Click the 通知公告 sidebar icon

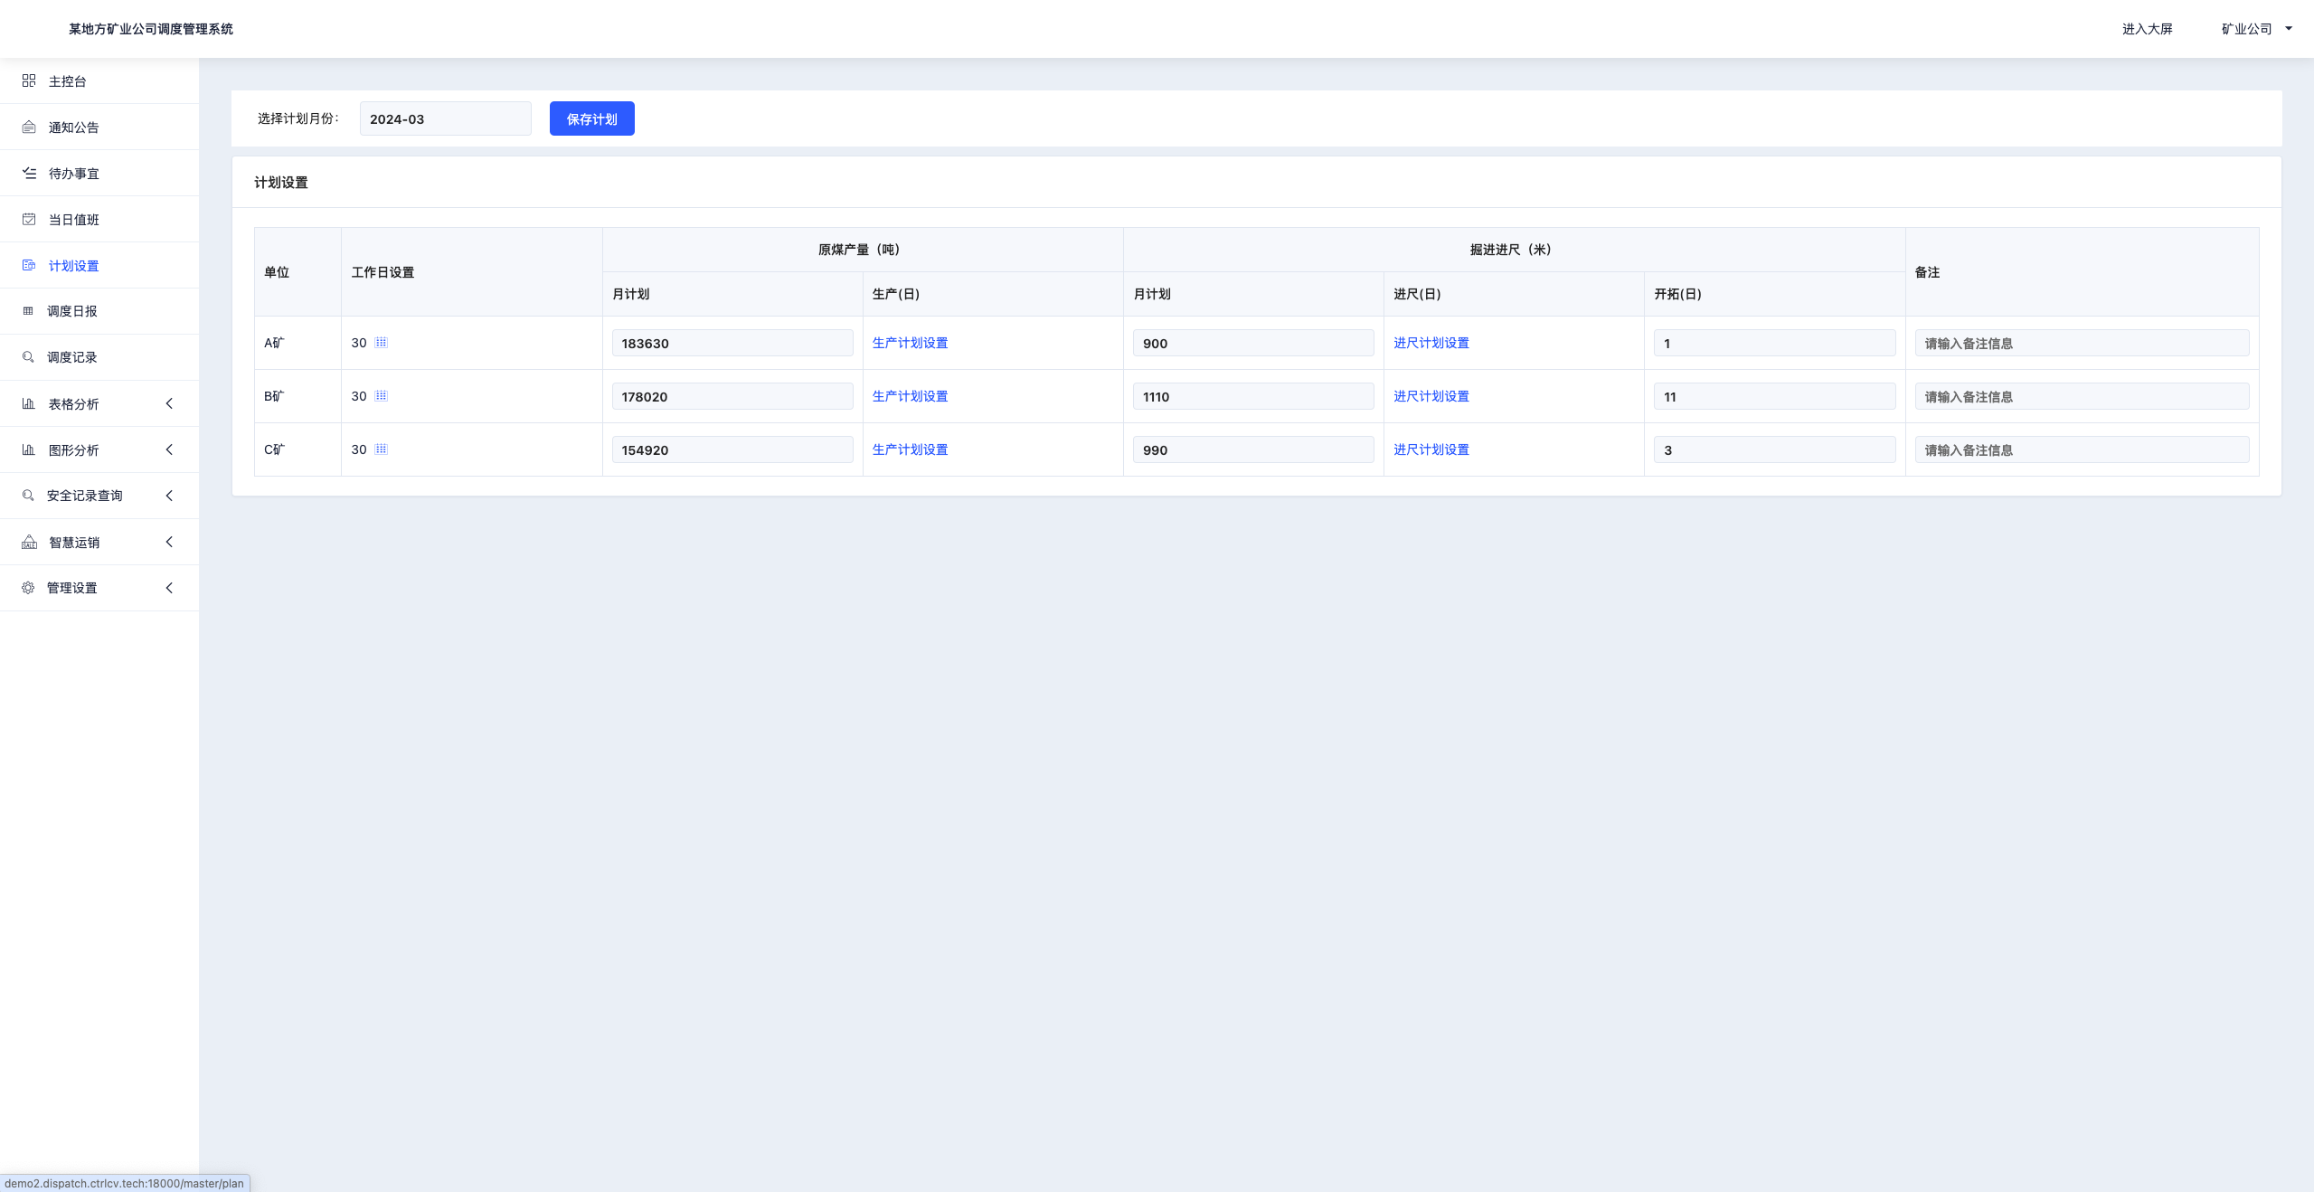tap(29, 127)
